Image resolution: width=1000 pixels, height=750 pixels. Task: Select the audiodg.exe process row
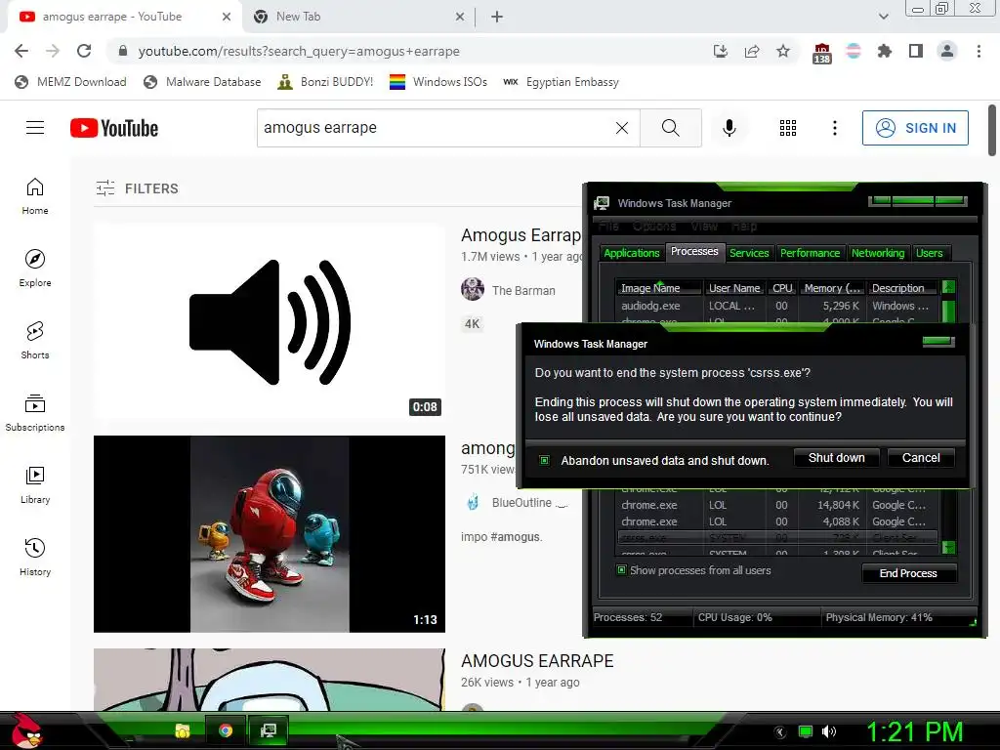coord(778,306)
